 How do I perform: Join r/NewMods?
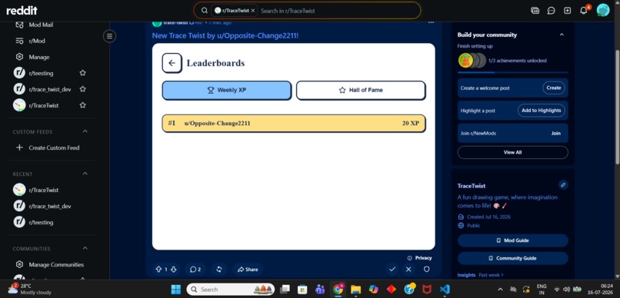tap(556, 134)
